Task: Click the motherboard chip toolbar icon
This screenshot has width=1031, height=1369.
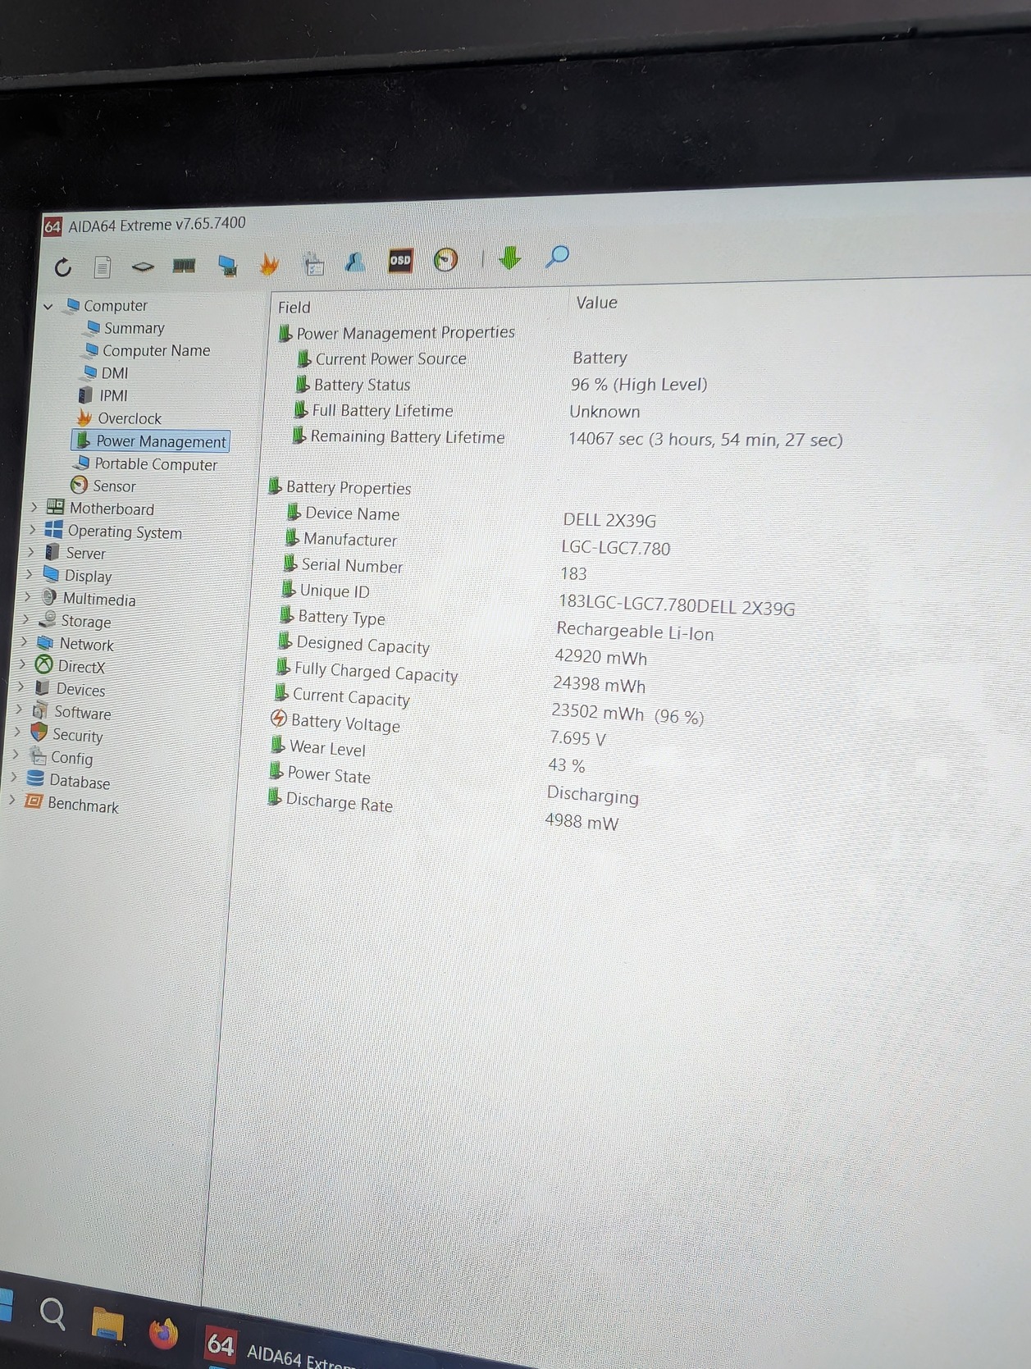Action: (x=143, y=267)
